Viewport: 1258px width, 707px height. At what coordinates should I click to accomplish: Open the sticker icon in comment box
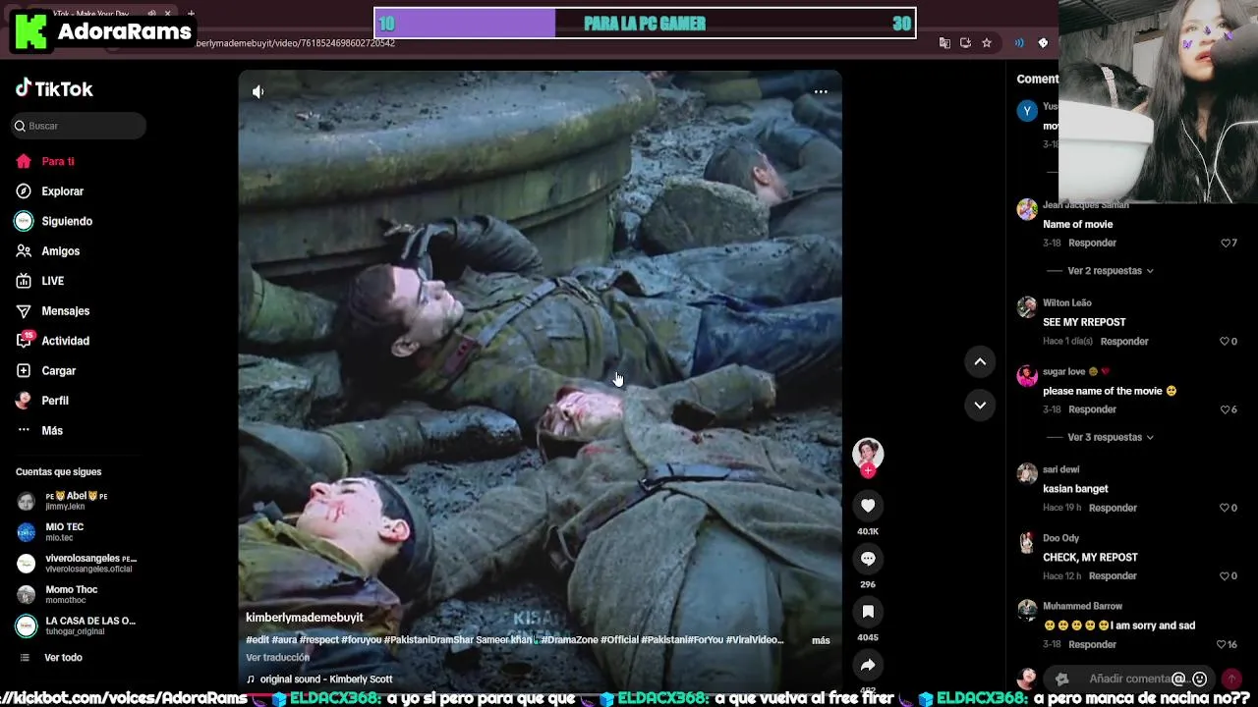pos(1061,679)
